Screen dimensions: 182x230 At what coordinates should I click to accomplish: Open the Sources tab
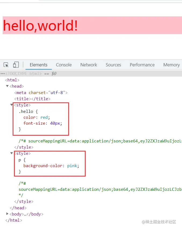tap(113, 65)
